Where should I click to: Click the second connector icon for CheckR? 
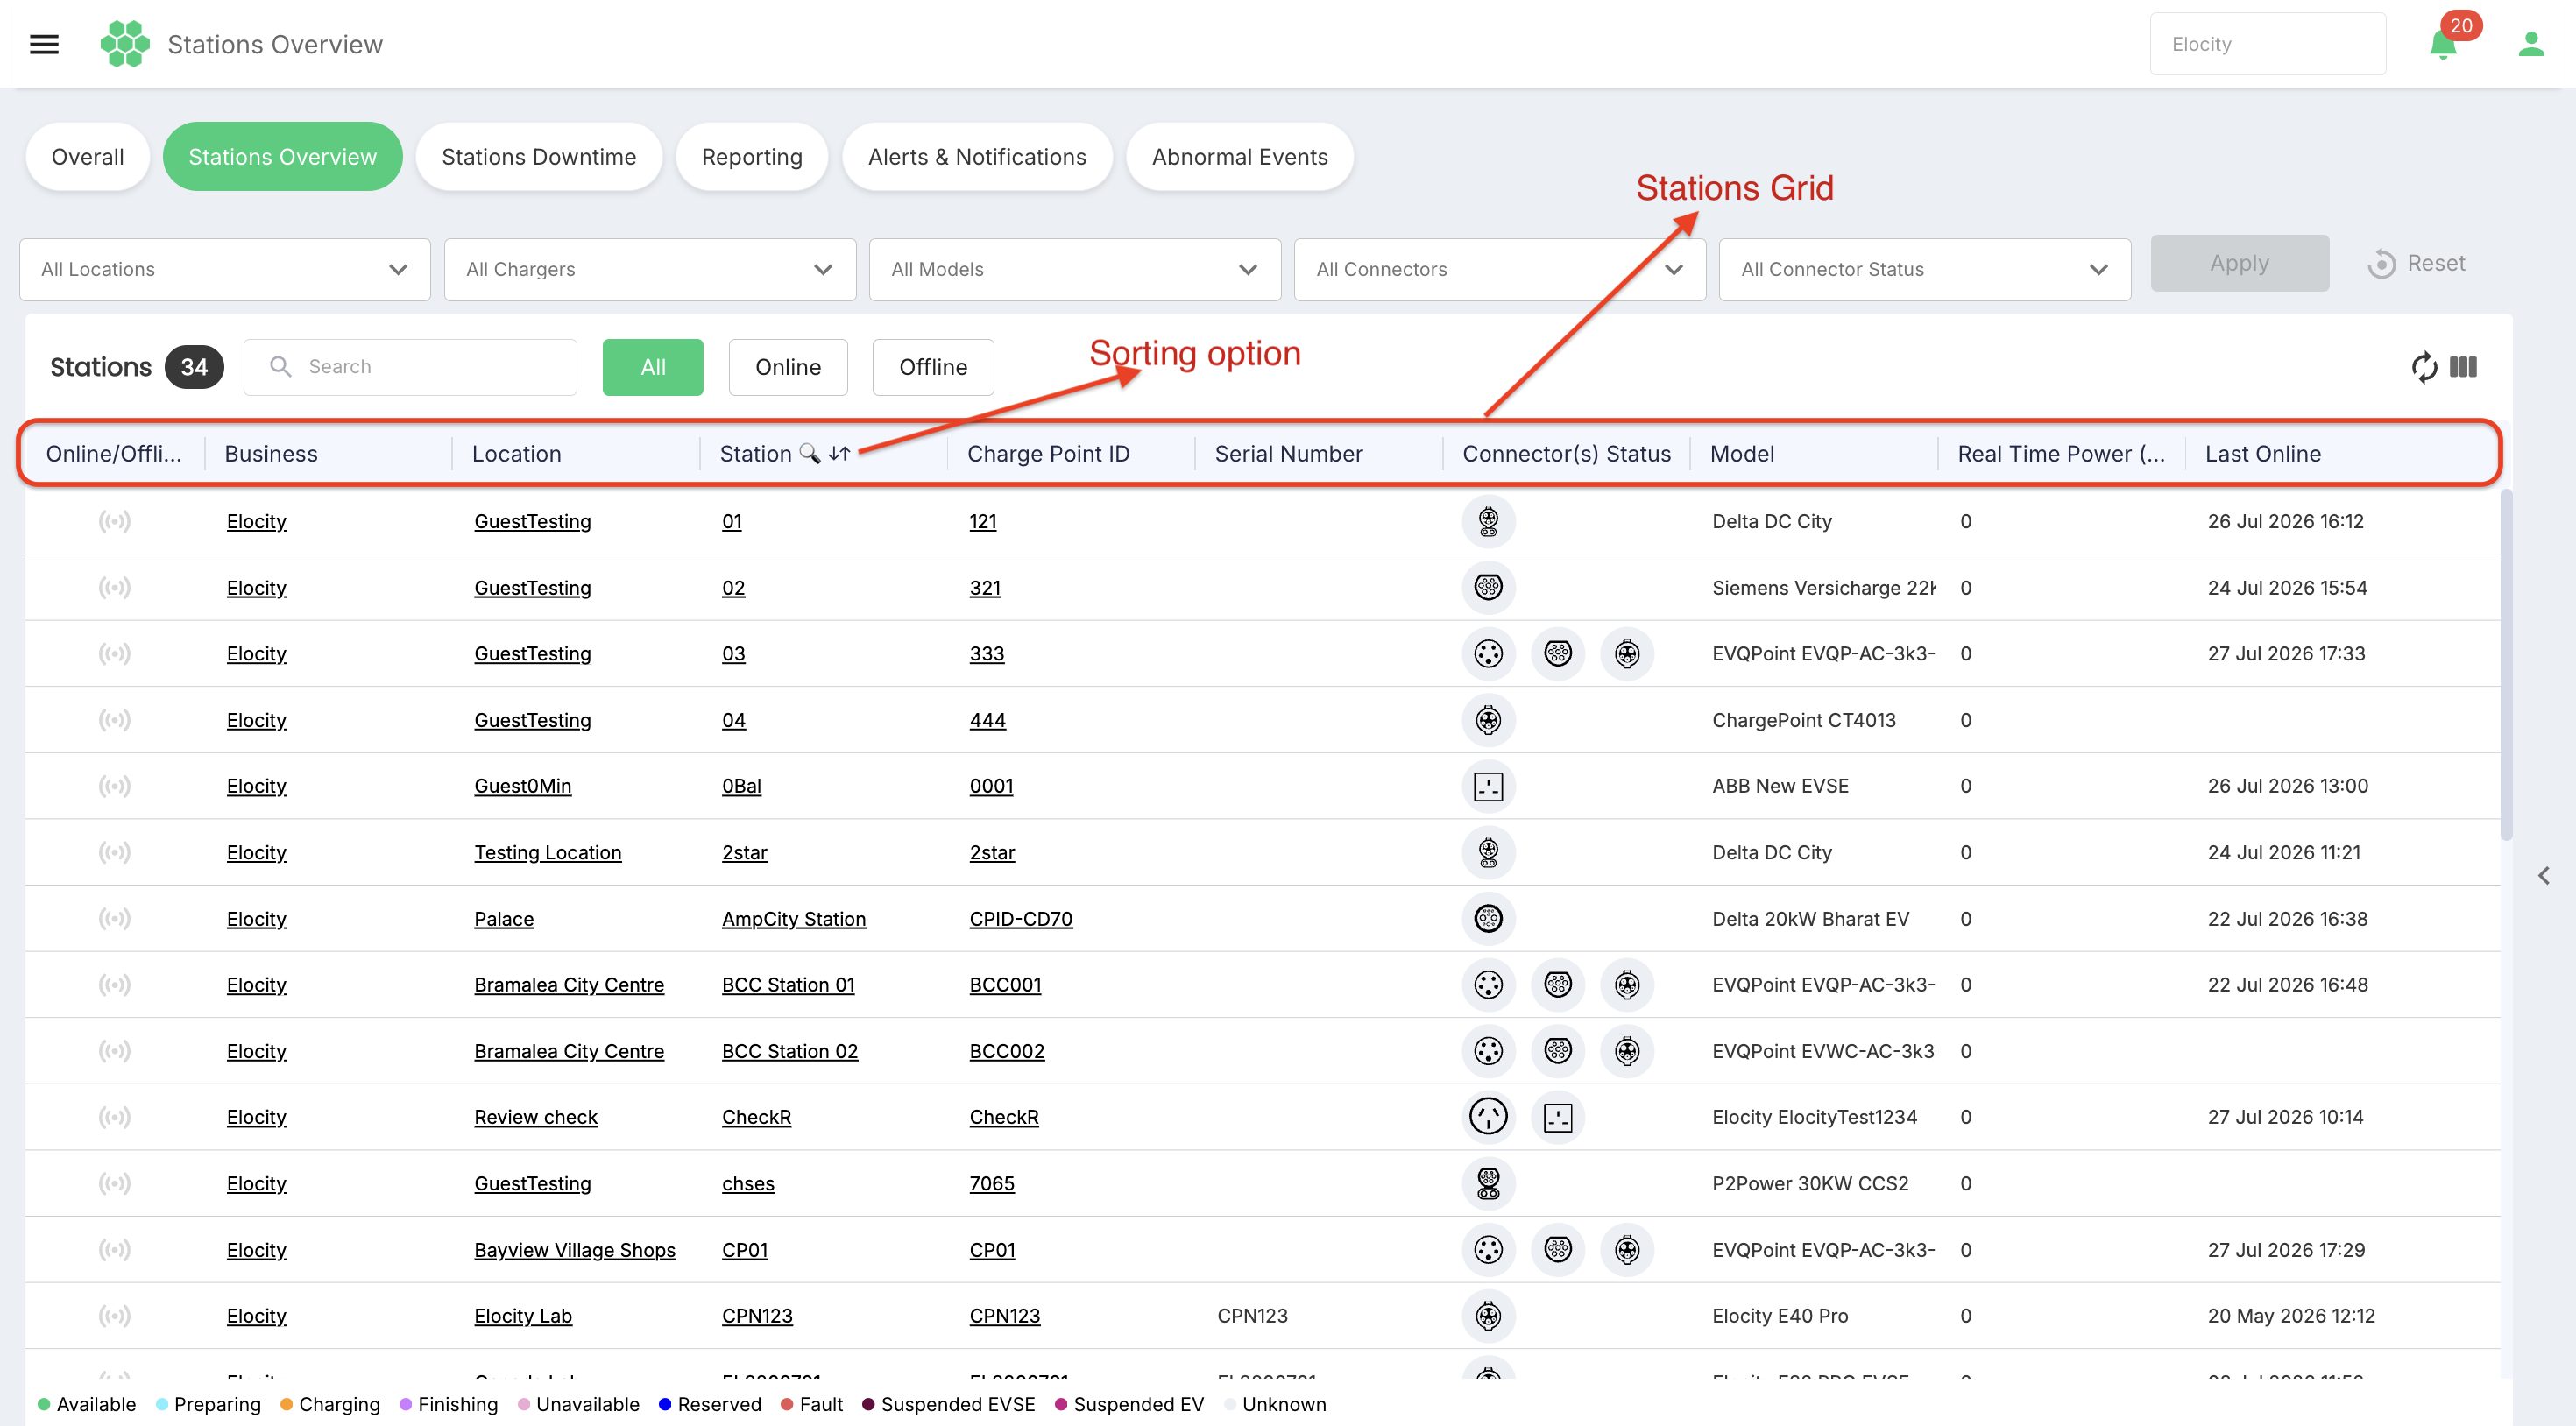tap(1558, 1117)
